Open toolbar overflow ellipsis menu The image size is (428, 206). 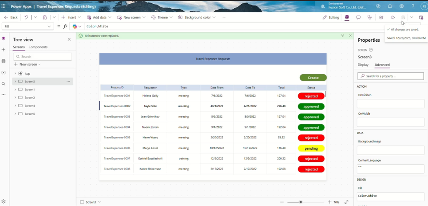(224, 17)
